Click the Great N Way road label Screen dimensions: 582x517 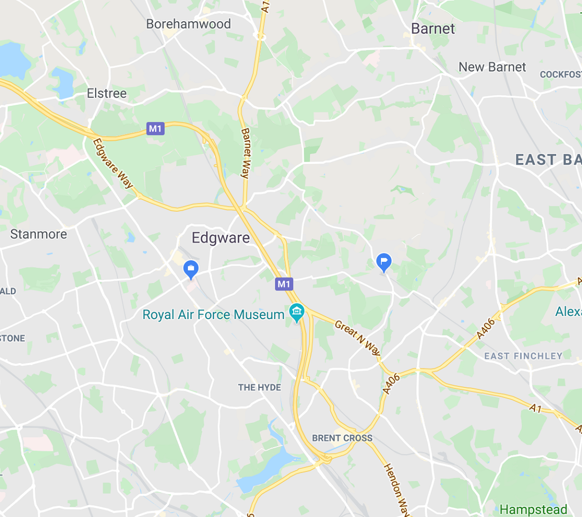click(x=358, y=338)
